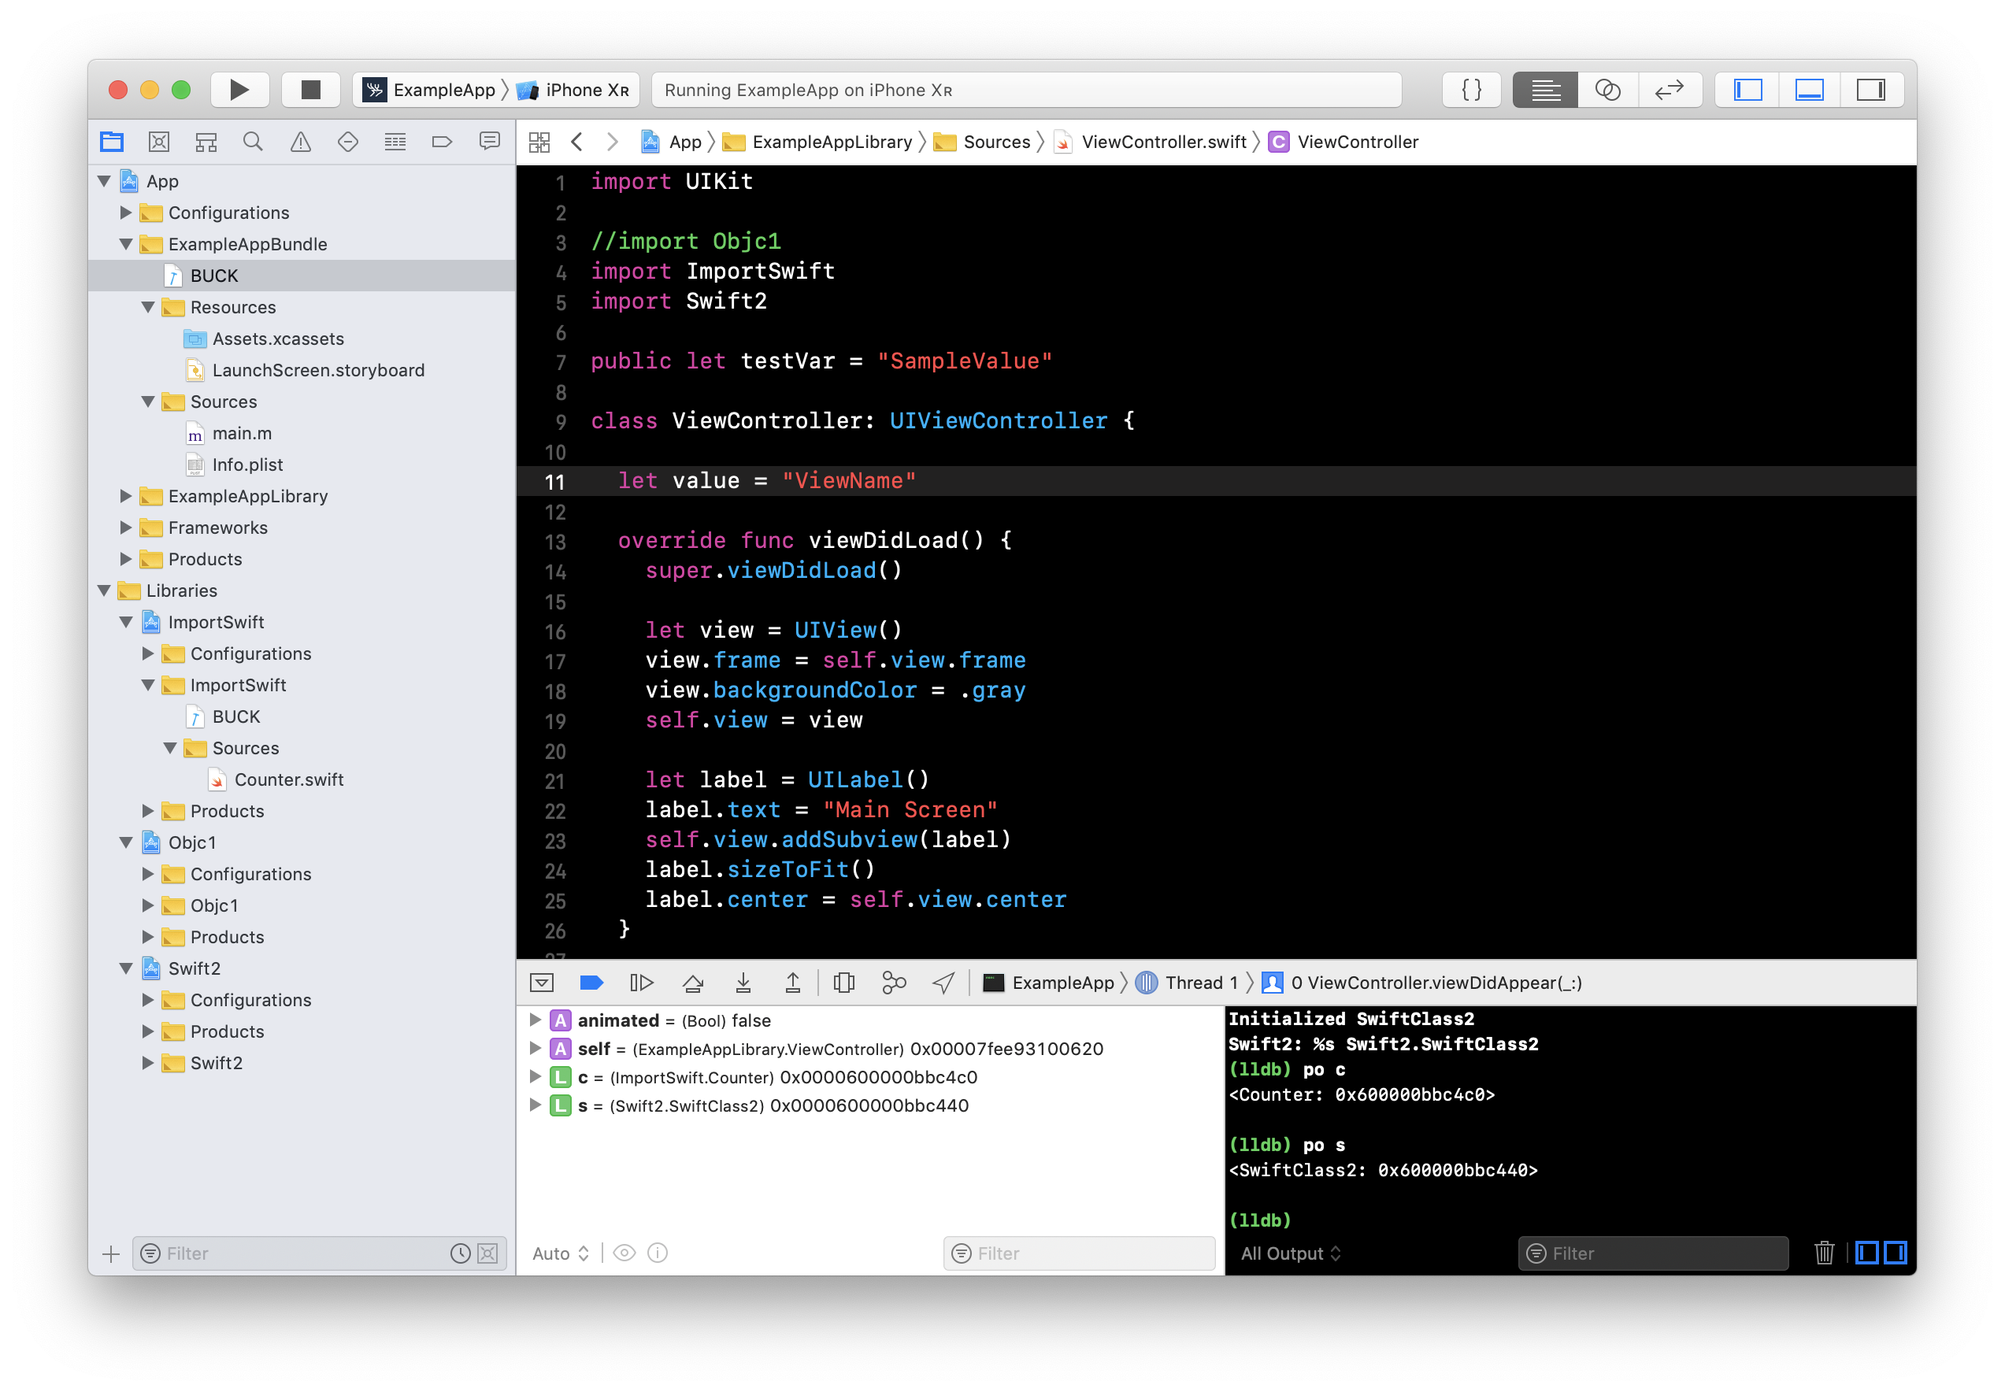The height and width of the screenshot is (1392, 2005).
Task: Select Counter.swift in the navigator
Action: (x=289, y=779)
